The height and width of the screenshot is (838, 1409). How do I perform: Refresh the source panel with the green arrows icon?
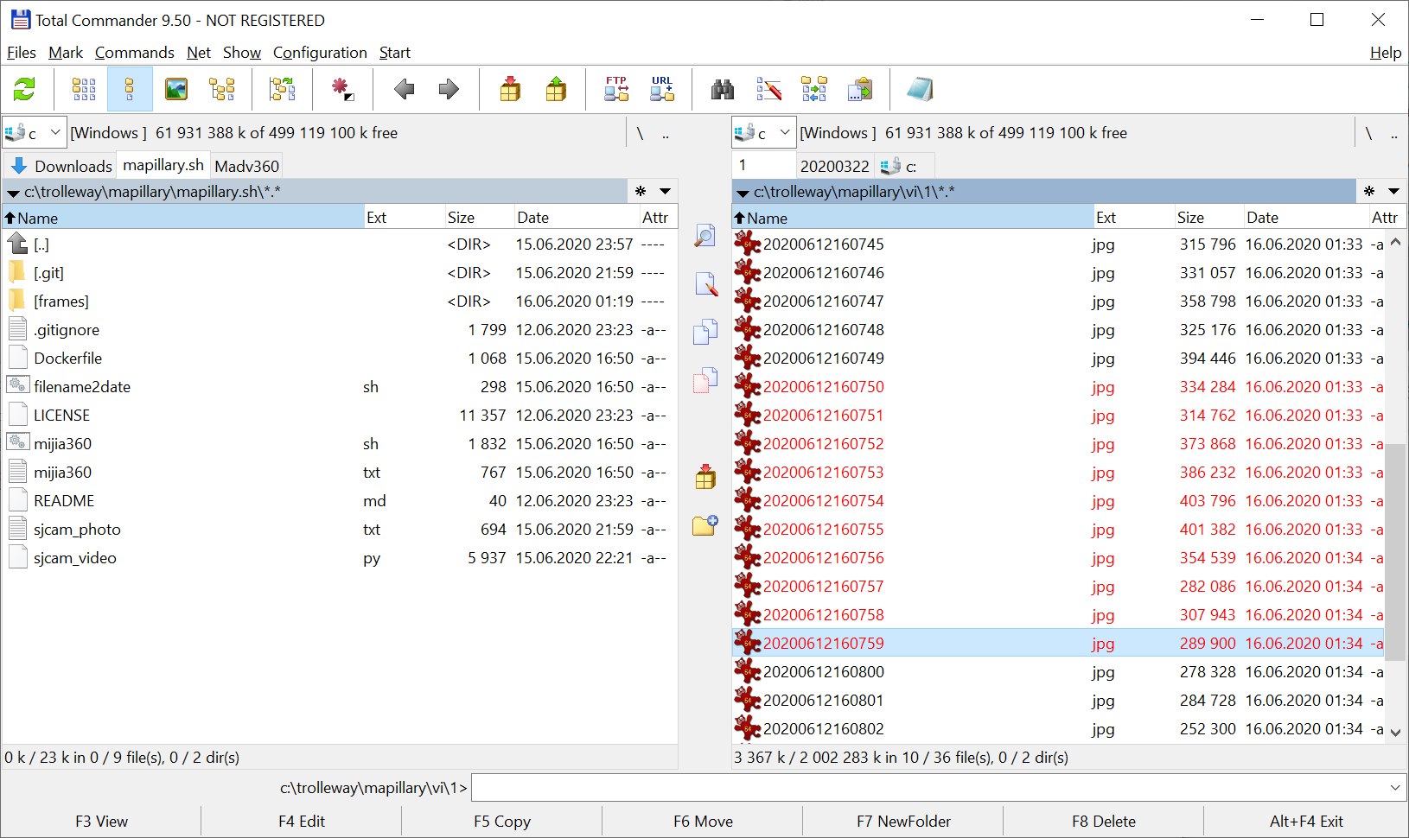tap(24, 89)
